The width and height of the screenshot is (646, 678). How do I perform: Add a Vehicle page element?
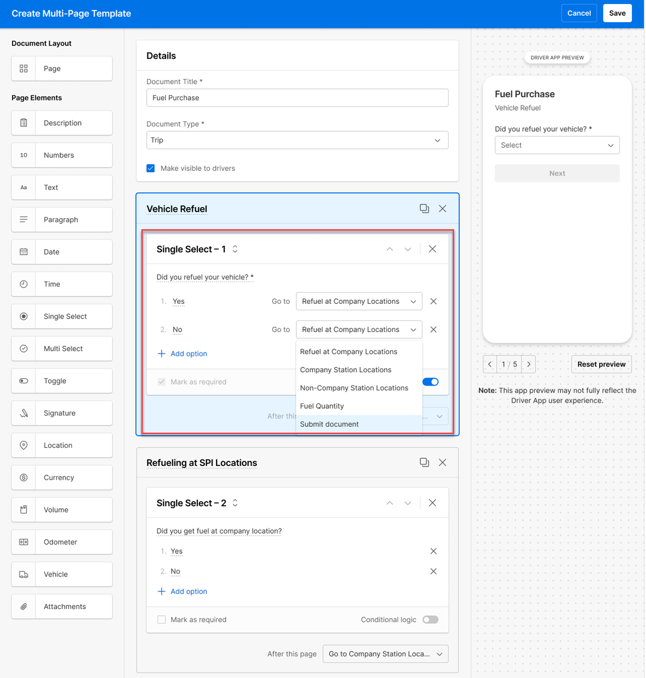coord(62,575)
